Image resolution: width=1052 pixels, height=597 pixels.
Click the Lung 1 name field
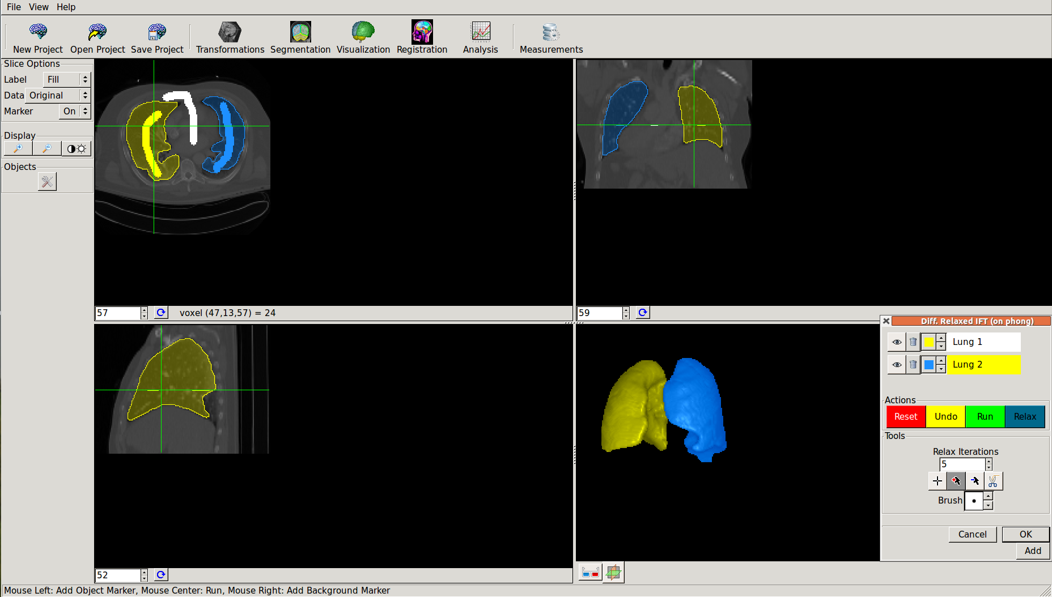pos(984,342)
